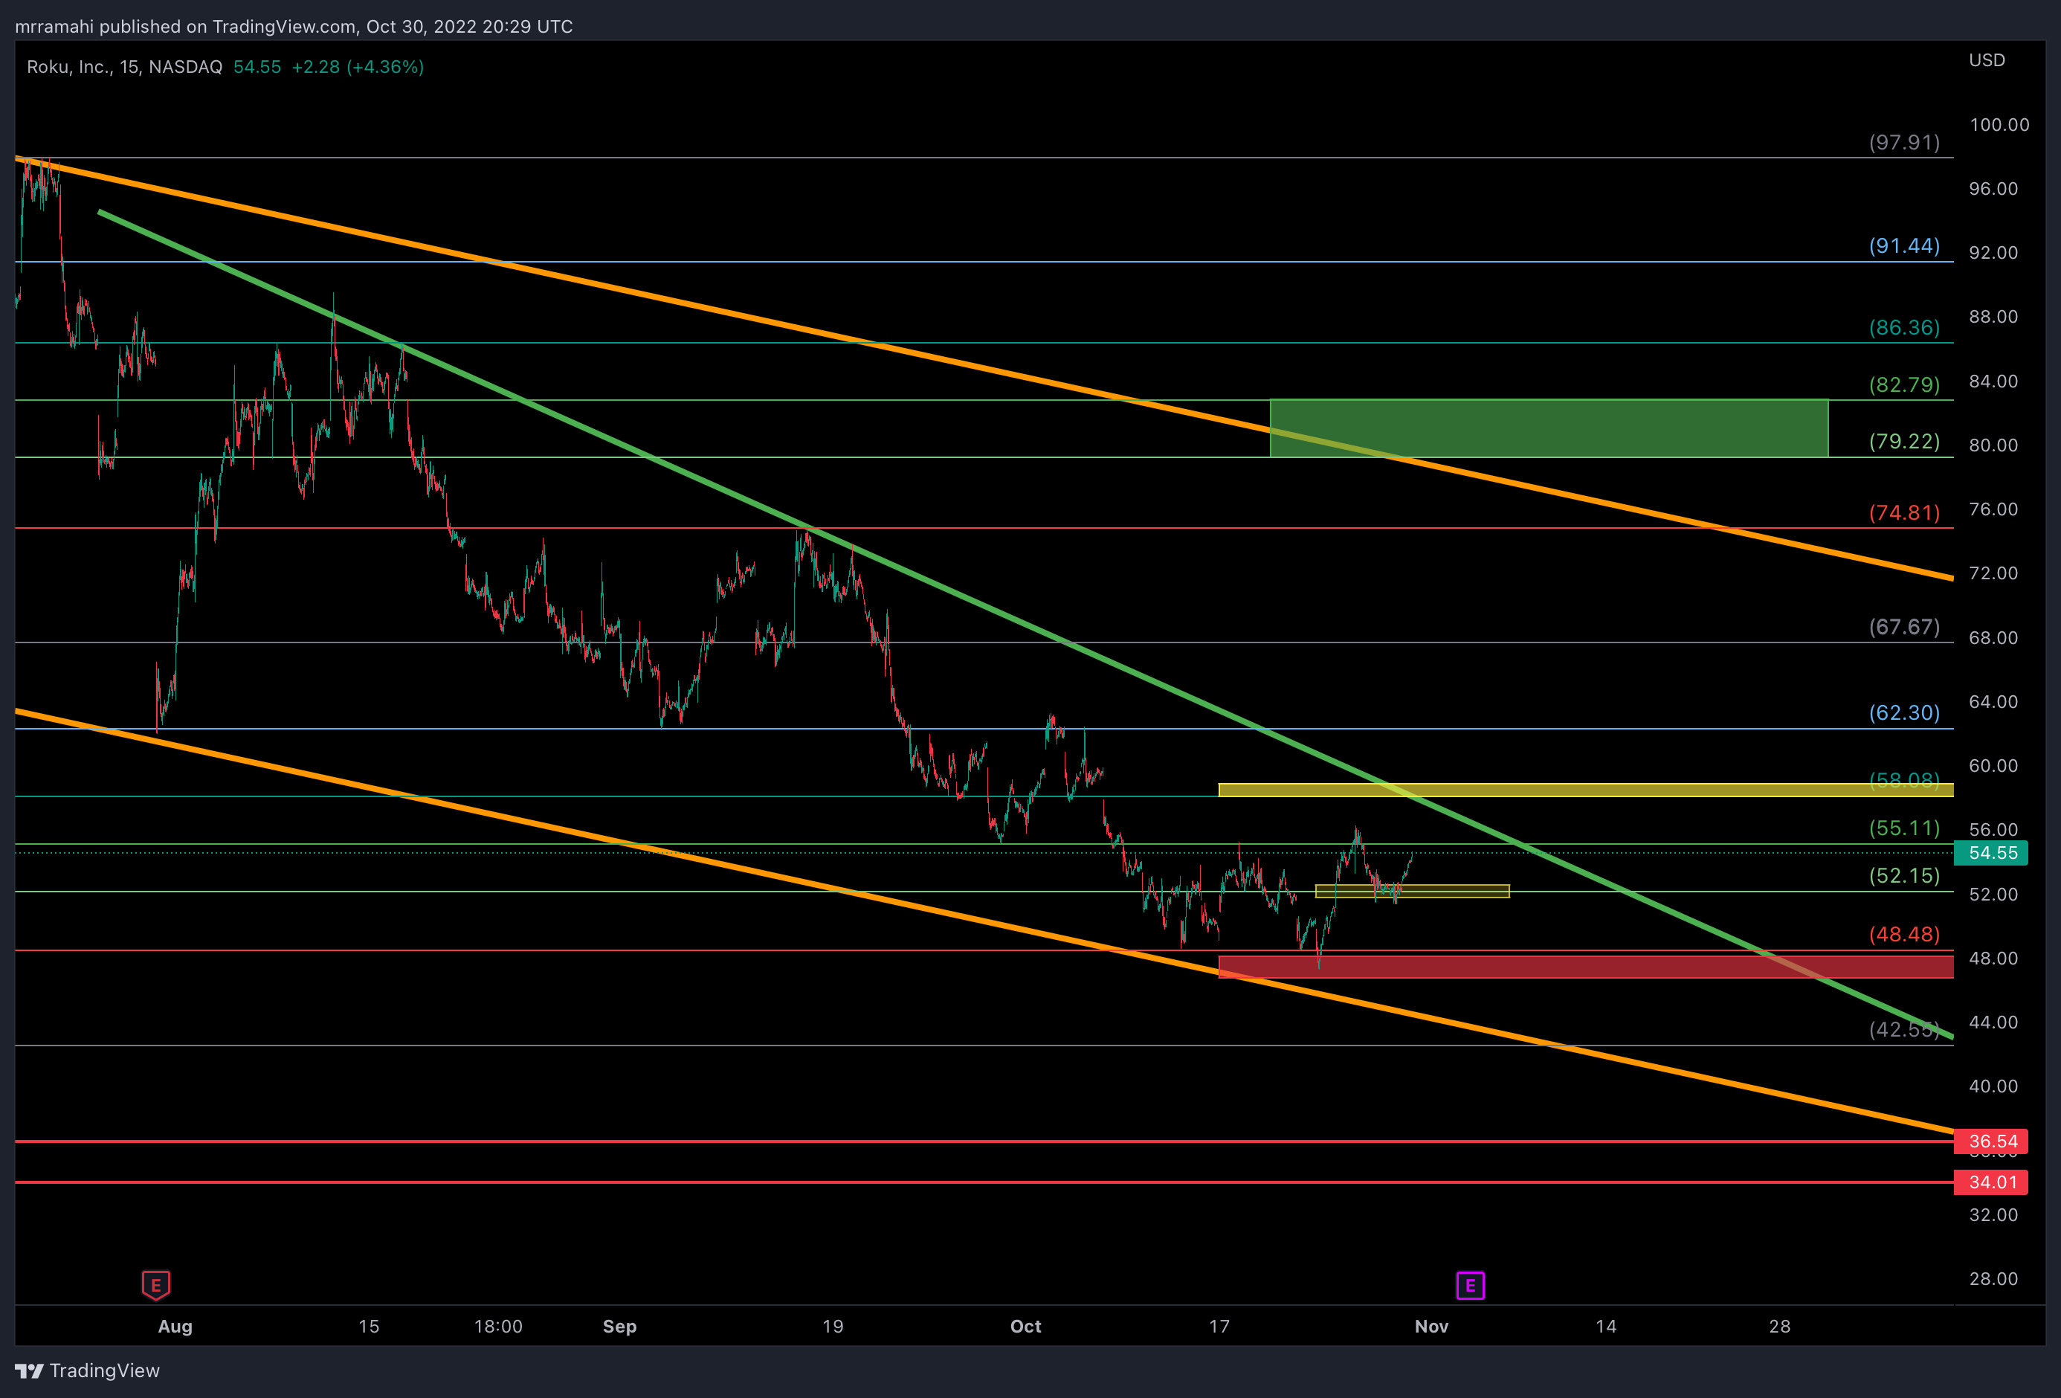
Task: Click the purple upcoming earnings E marker
Action: [1469, 1284]
